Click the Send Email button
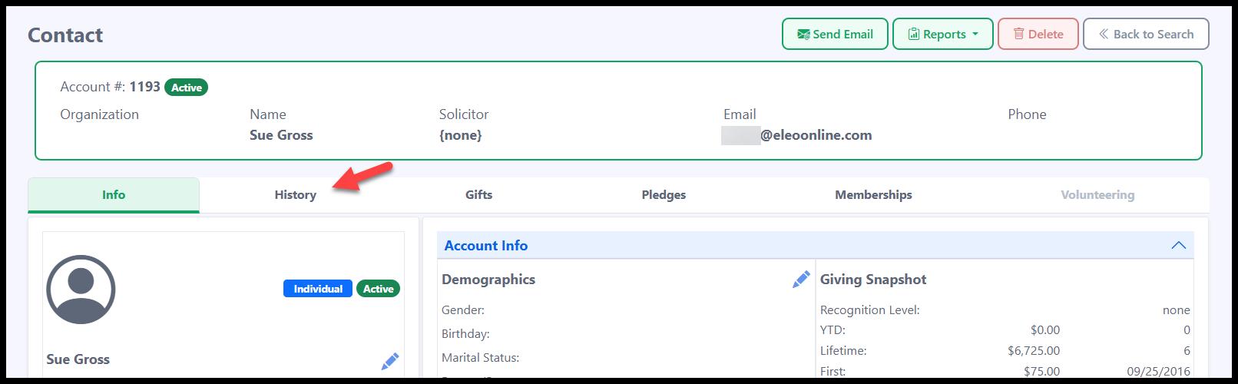 point(835,35)
